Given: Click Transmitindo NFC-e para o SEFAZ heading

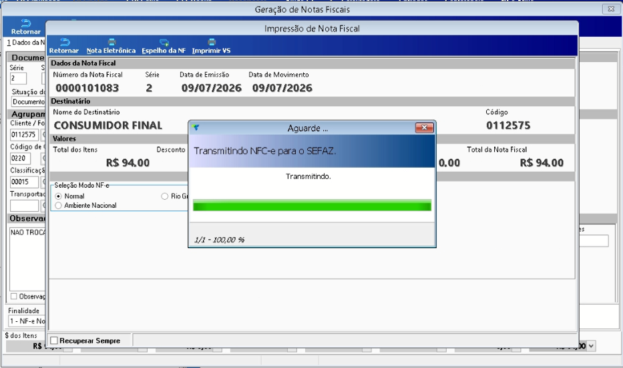Looking at the screenshot, I should click(265, 151).
